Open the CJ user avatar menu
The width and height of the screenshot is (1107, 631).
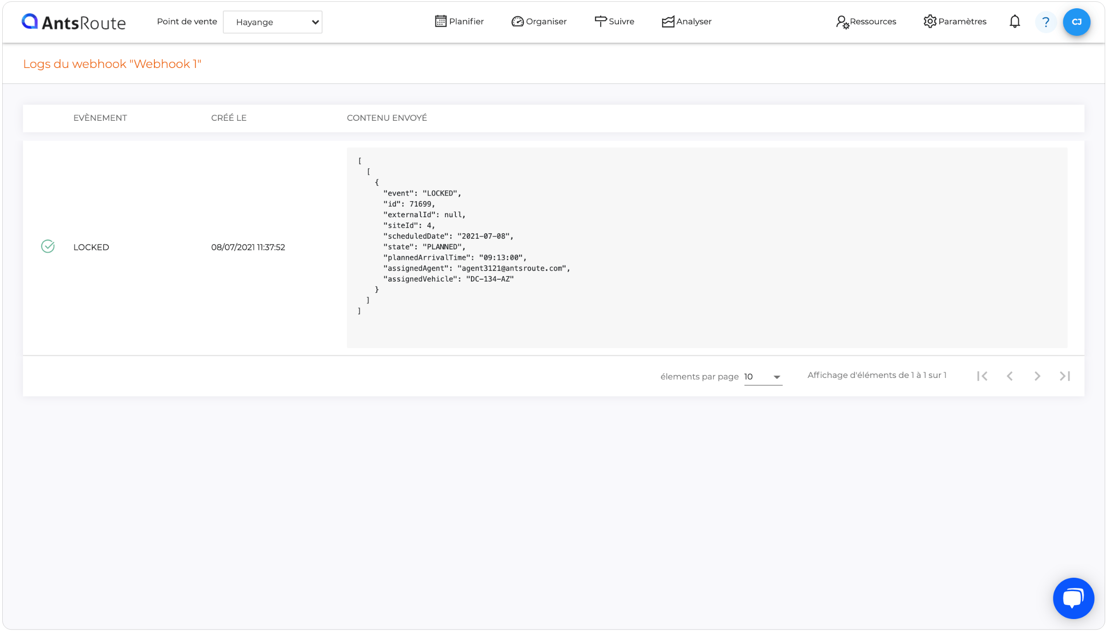pyautogui.click(x=1076, y=22)
